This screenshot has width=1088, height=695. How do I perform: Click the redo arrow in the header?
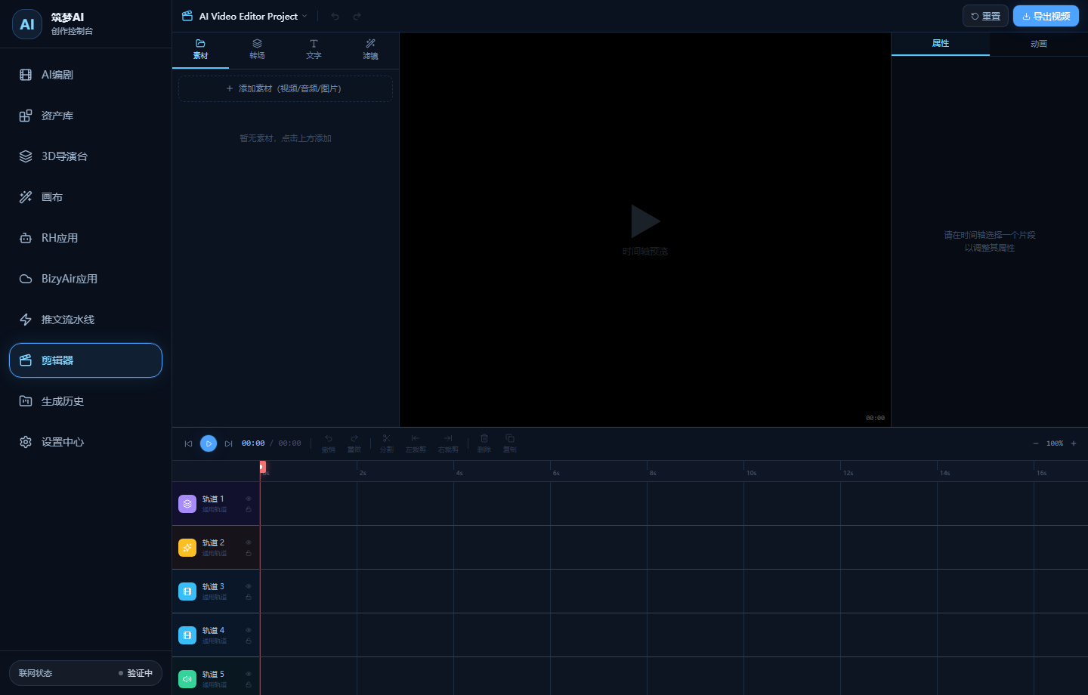coord(357,16)
